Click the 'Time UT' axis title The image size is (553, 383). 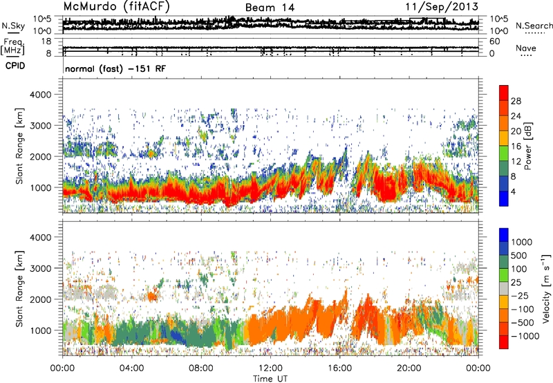click(x=270, y=379)
